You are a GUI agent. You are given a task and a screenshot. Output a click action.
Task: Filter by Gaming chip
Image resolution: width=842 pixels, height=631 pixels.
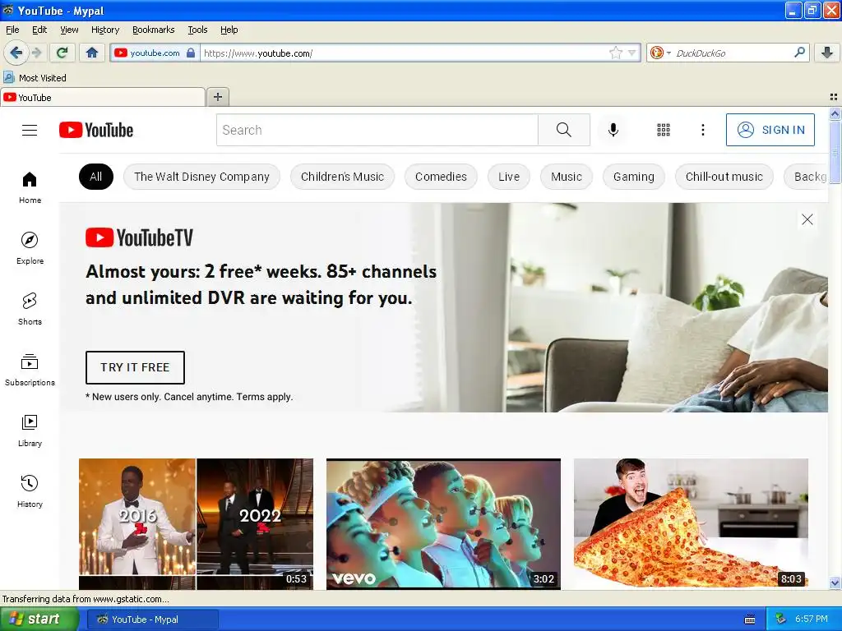(x=634, y=177)
